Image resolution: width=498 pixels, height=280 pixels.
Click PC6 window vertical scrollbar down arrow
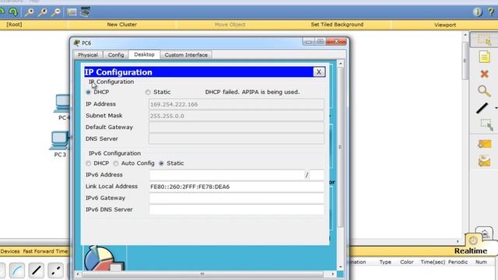[341, 267]
